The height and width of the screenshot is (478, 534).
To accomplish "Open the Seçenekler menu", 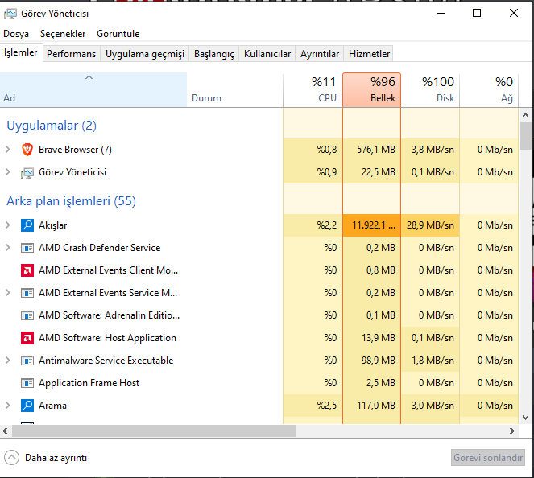I will pos(63,34).
